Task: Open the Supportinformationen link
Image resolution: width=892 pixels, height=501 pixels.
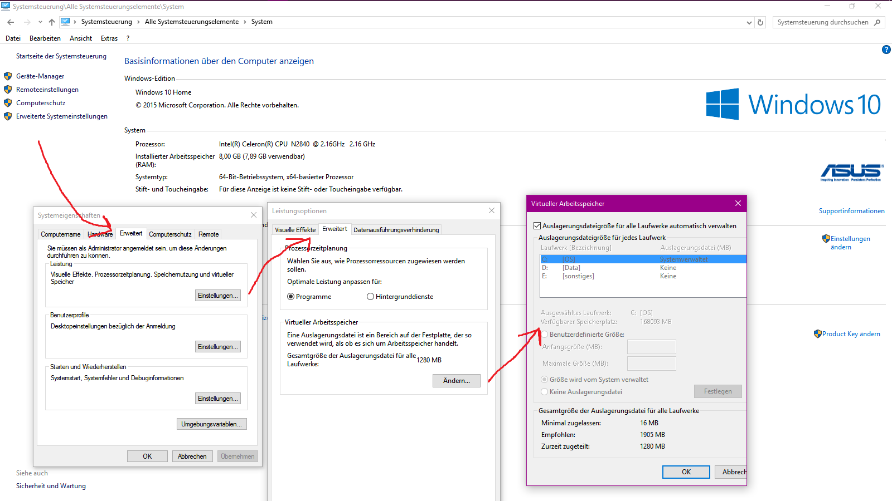Action: pyautogui.click(x=852, y=211)
